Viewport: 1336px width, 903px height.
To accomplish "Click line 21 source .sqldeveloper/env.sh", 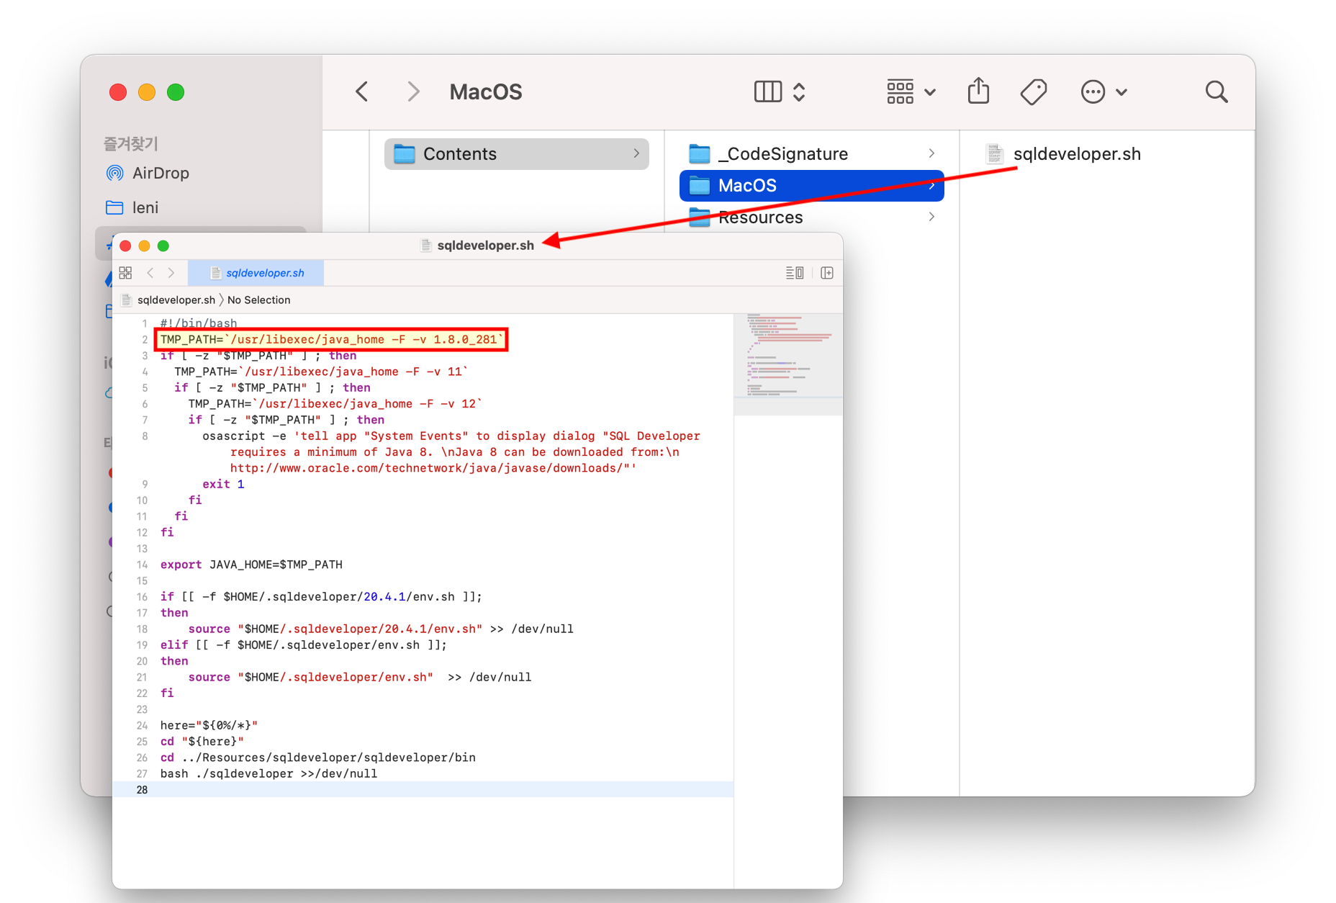I will tap(360, 677).
